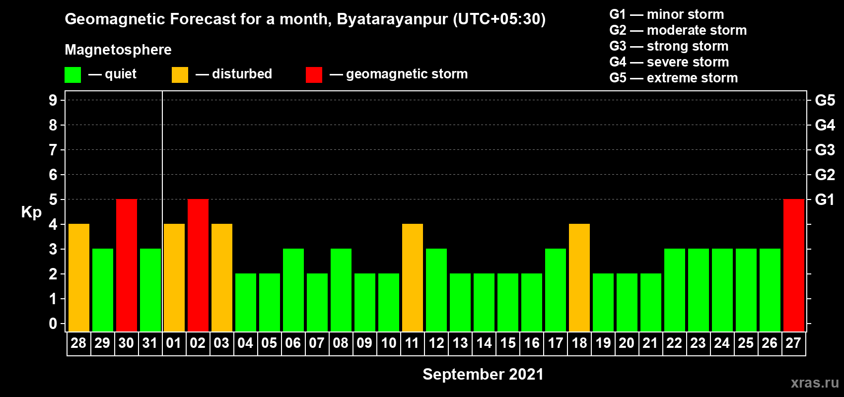Click the green bar for day 31
Screen dimensions: 844x397
(x=150, y=290)
